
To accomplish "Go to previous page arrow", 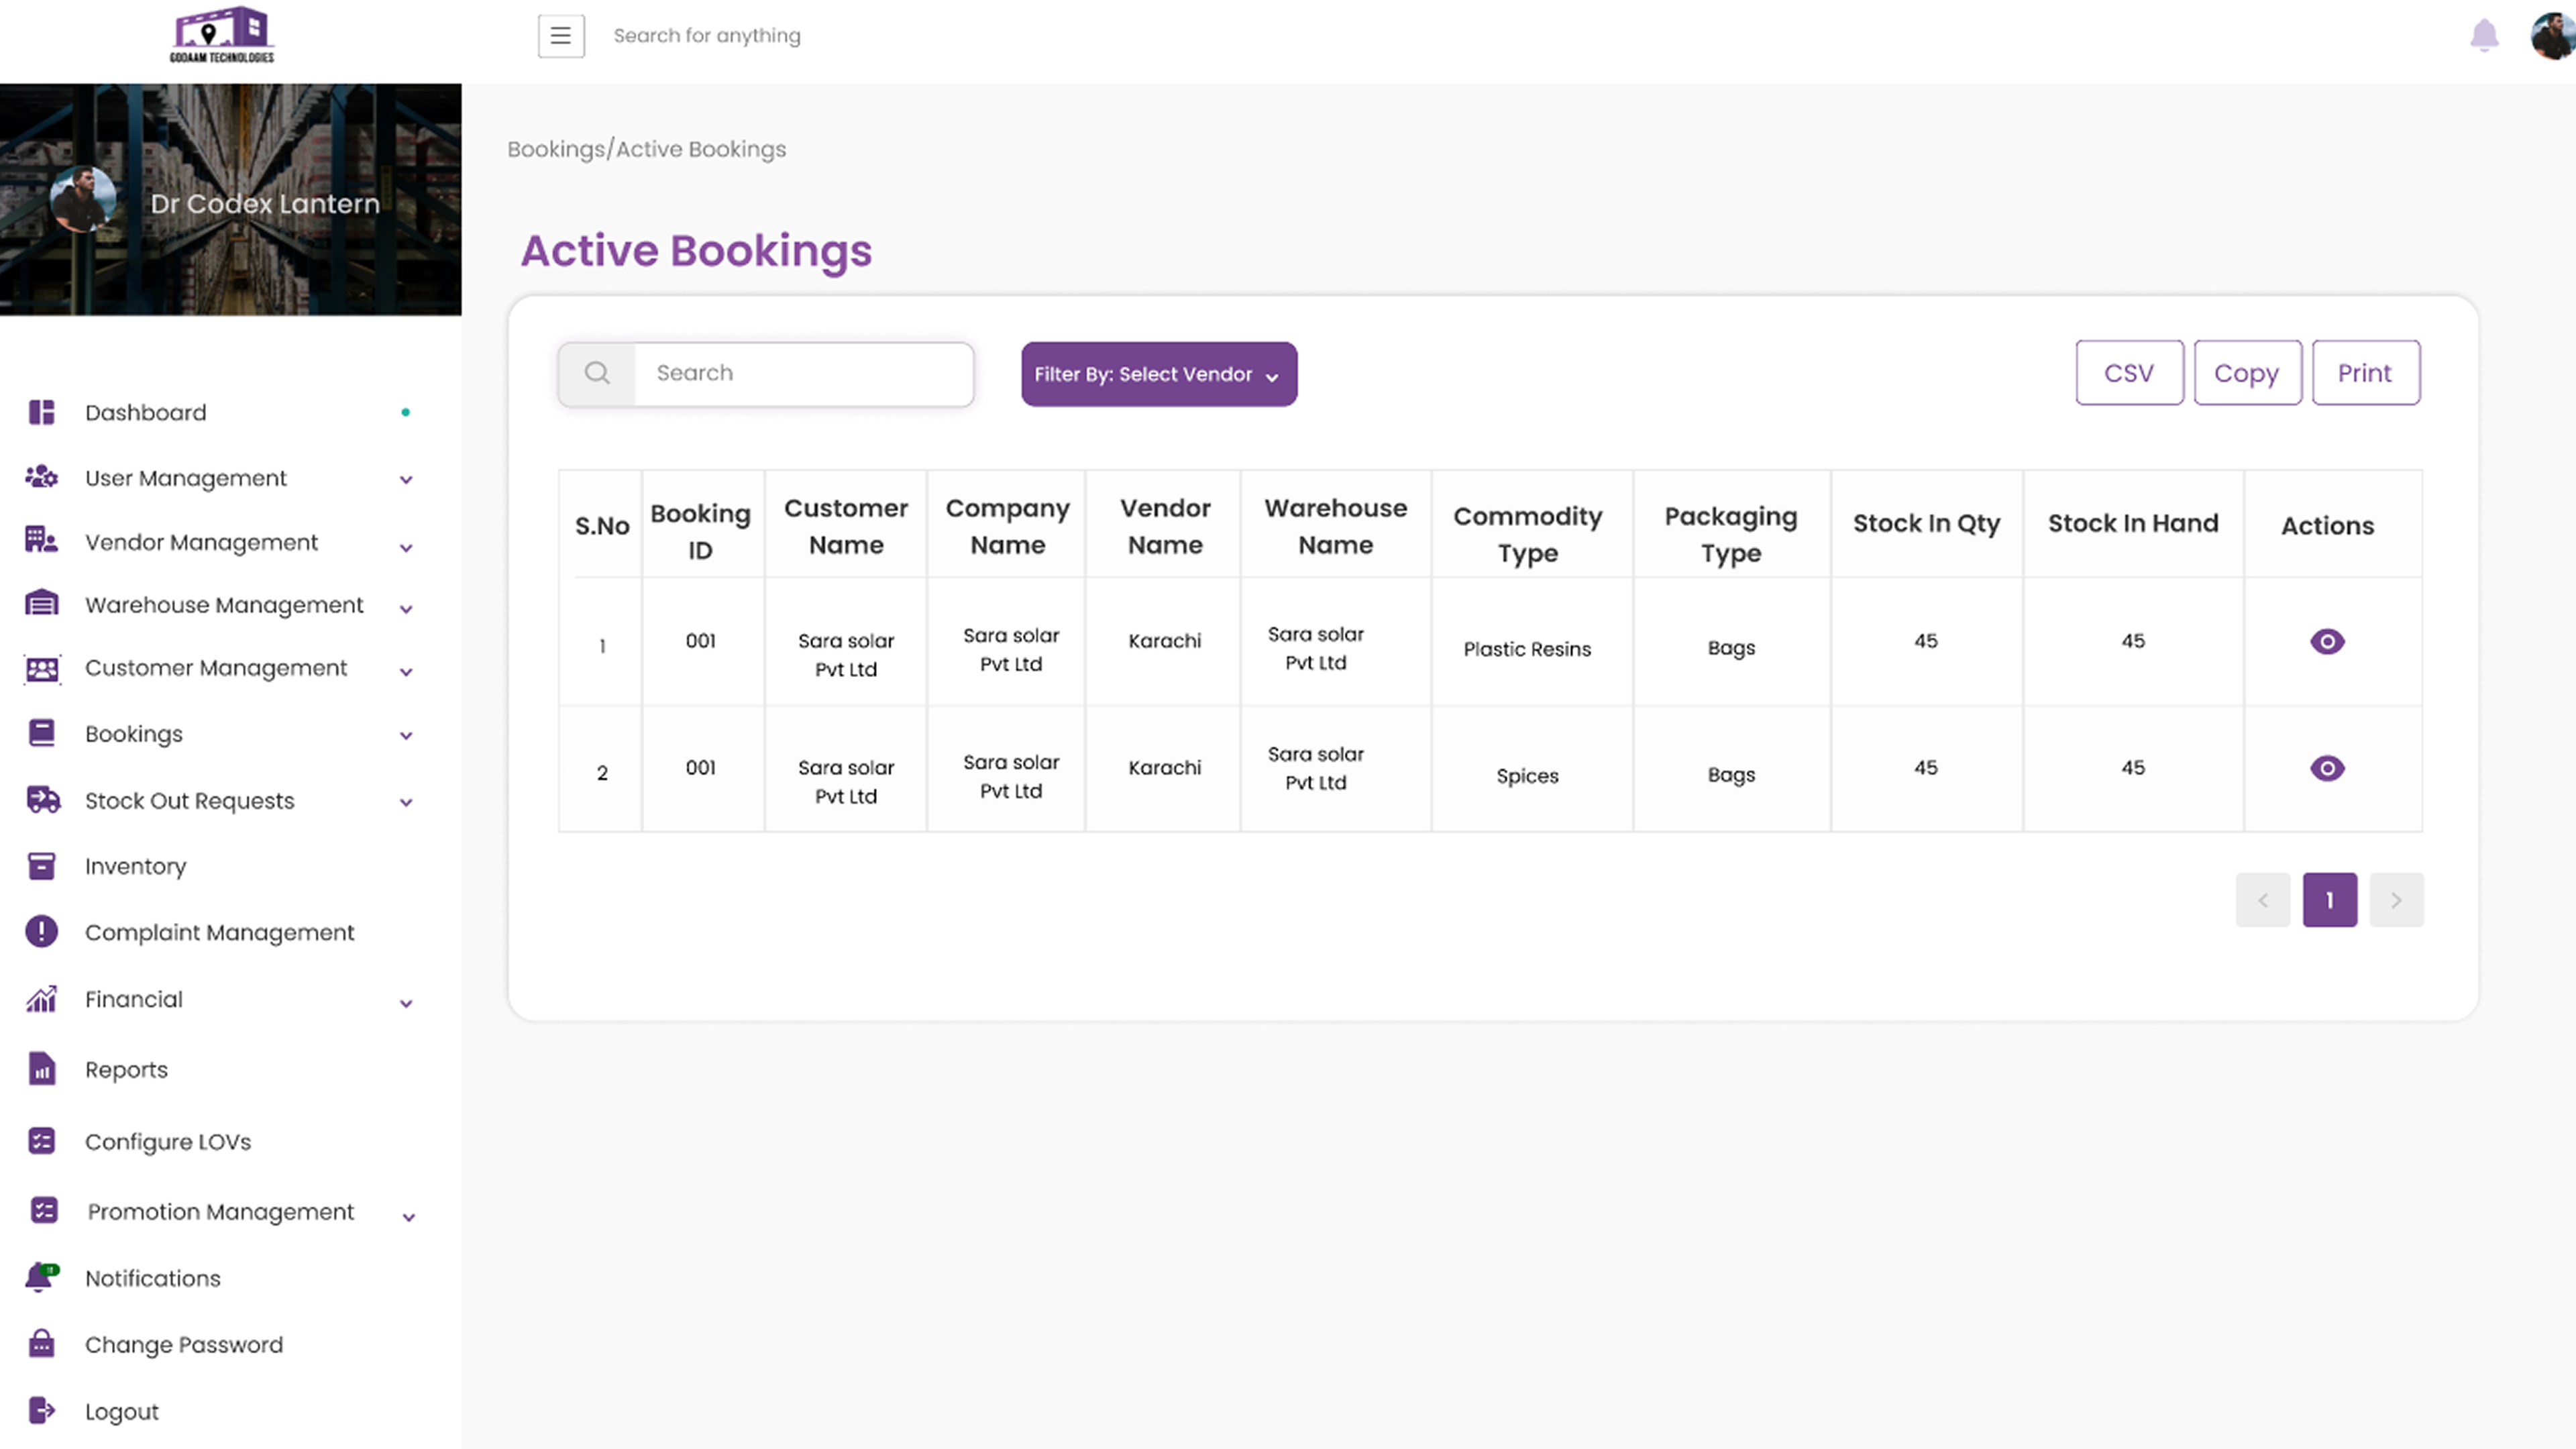I will point(2263,900).
